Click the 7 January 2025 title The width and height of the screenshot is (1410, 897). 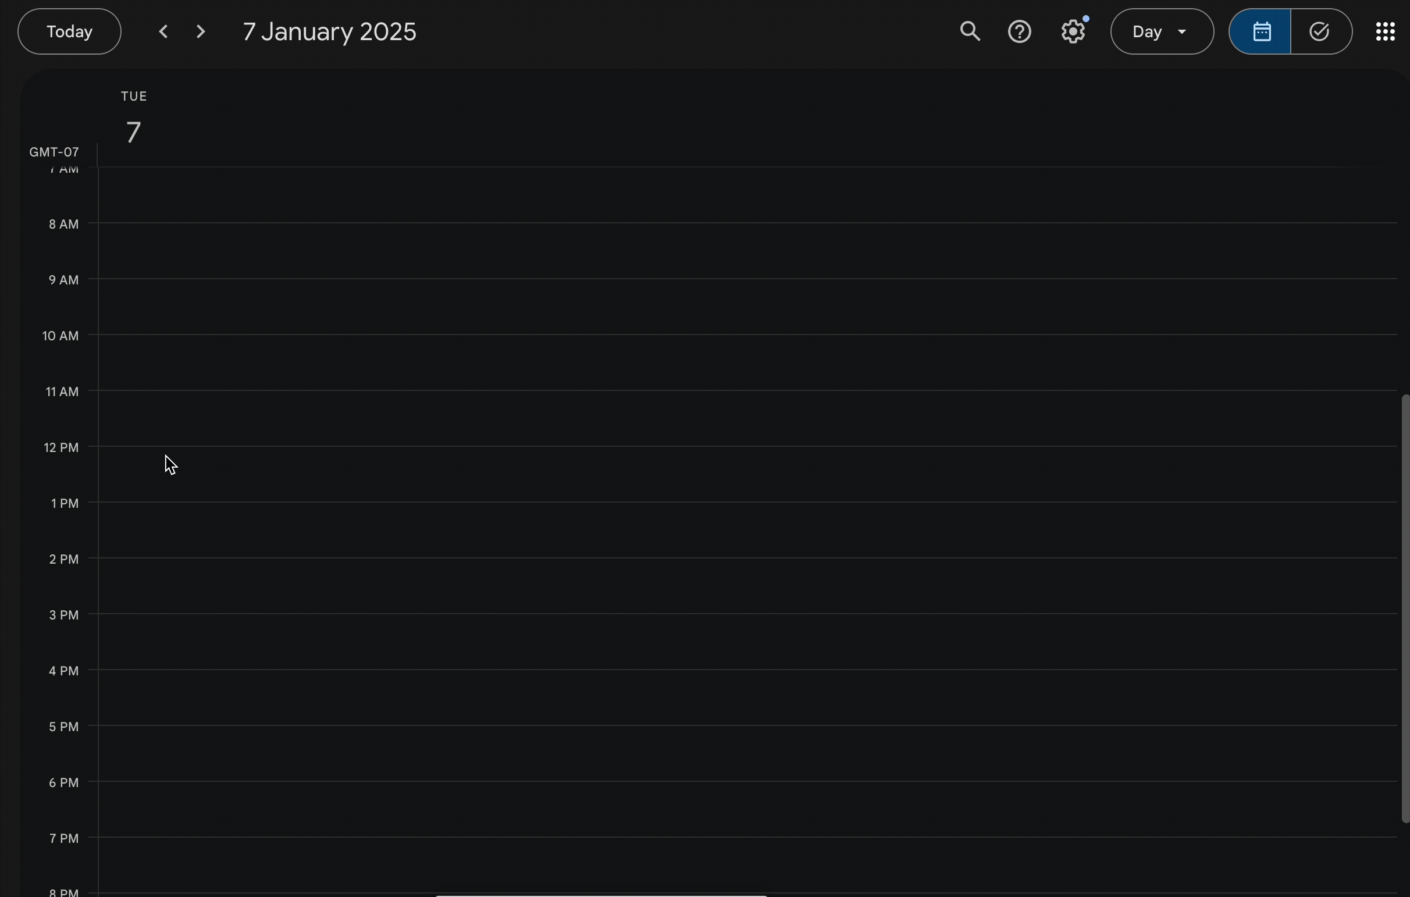[329, 31]
